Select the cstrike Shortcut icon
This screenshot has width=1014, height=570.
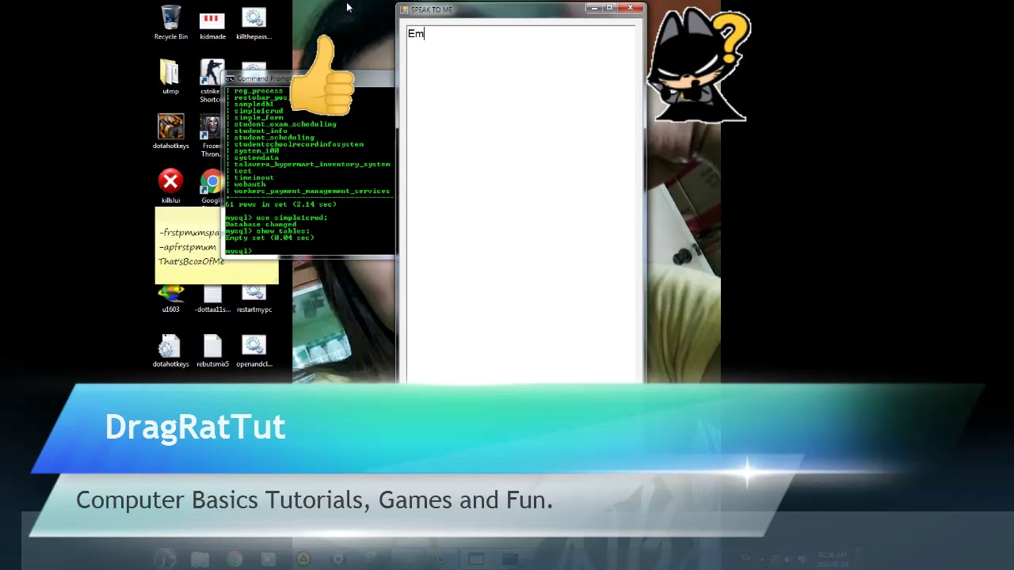click(211, 81)
